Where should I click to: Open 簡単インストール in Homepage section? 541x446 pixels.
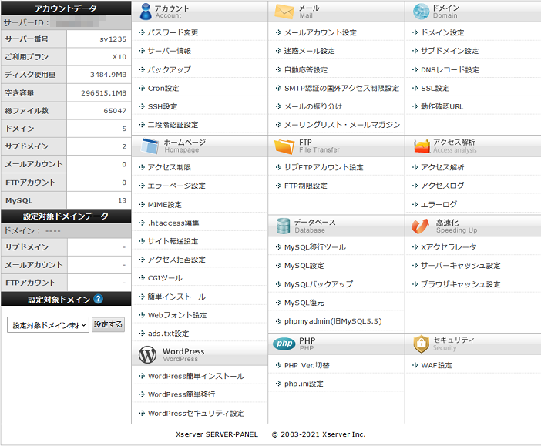coord(176,297)
